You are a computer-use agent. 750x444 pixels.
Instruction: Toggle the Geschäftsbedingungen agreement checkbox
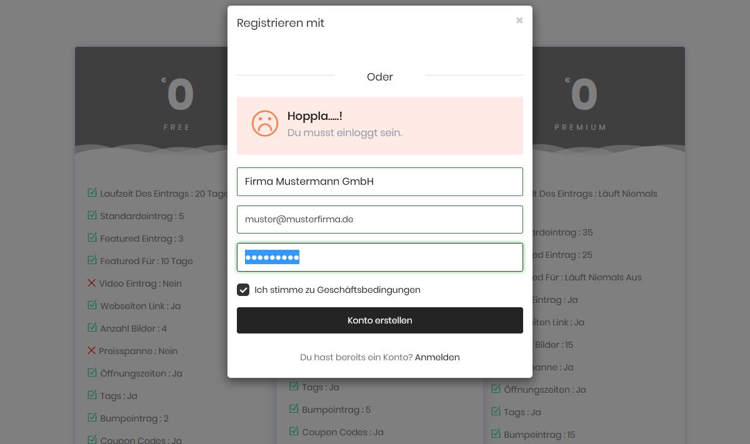coord(243,290)
